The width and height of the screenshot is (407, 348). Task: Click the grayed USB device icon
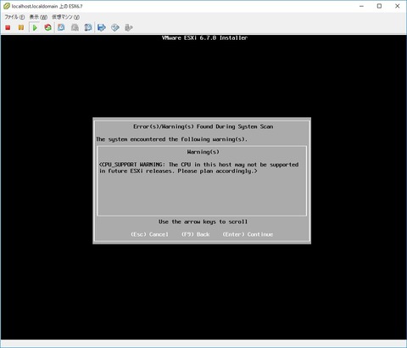129,27
